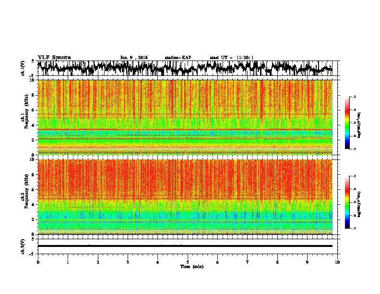Click the time axis tick label '3'
The height and width of the screenshot is (294, 380).
point(128,262)
